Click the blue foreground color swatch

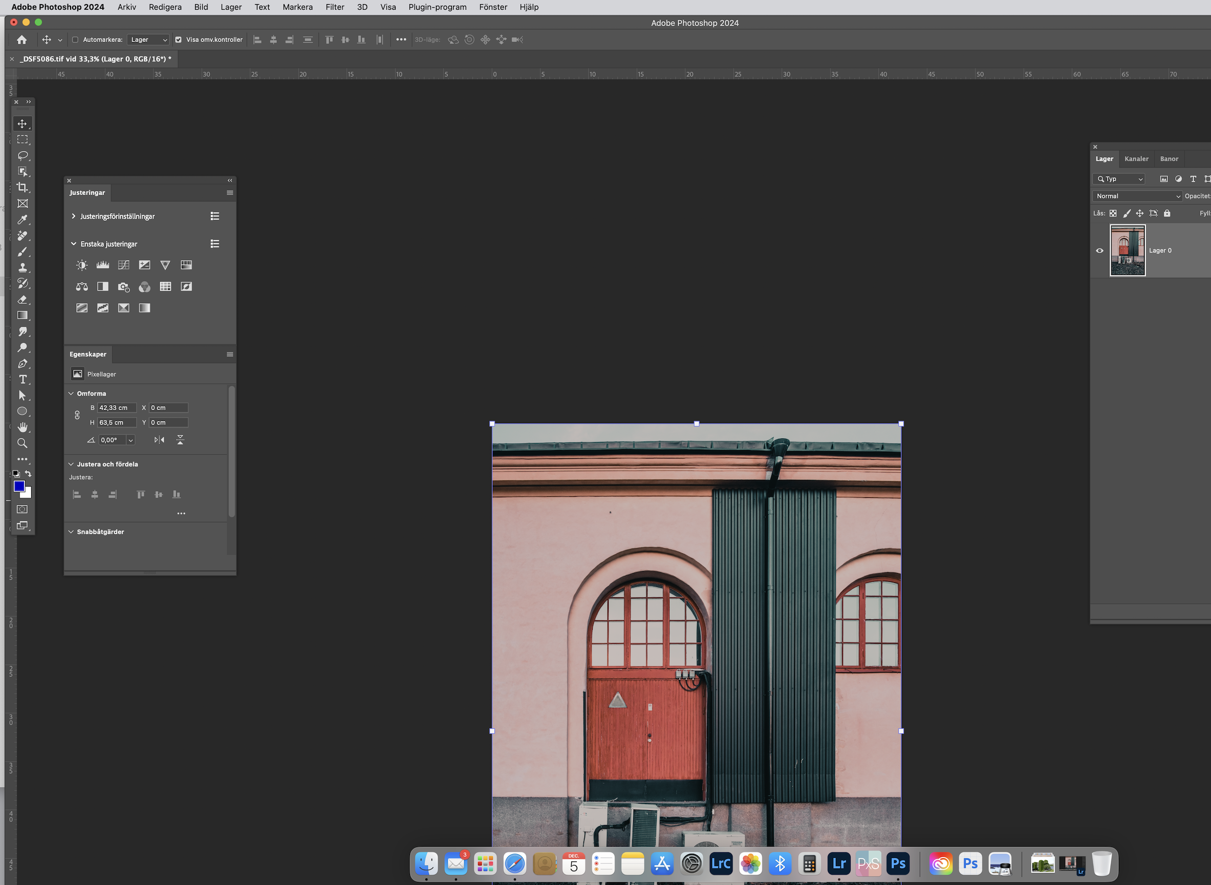pyautogui.click(x=19, y=486)
